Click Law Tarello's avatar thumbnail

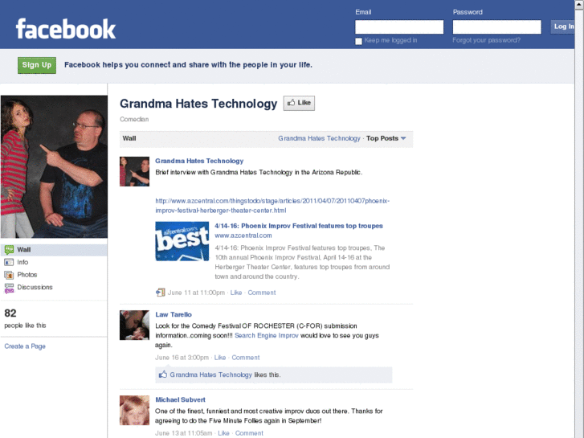pos(134,325)
